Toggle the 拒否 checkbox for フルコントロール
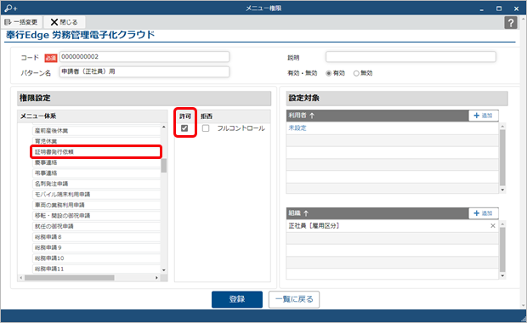 pyautogui.click(x=206, y=128)
